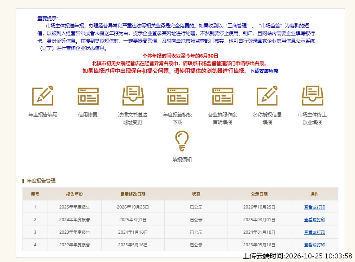Click the 名称授权信息填报 pencil icon

(267, 96)
